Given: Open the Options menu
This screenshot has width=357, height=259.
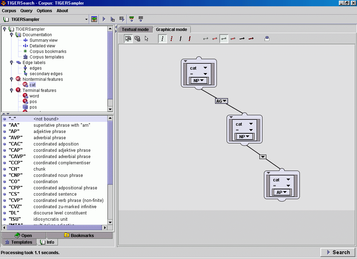Looking at the screenshot, I should [x=44, y=11].
